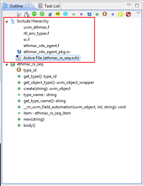Click the red 'Cp' filter icon
Viewport: 143px width, 186px height.
(x=128, y=14)
